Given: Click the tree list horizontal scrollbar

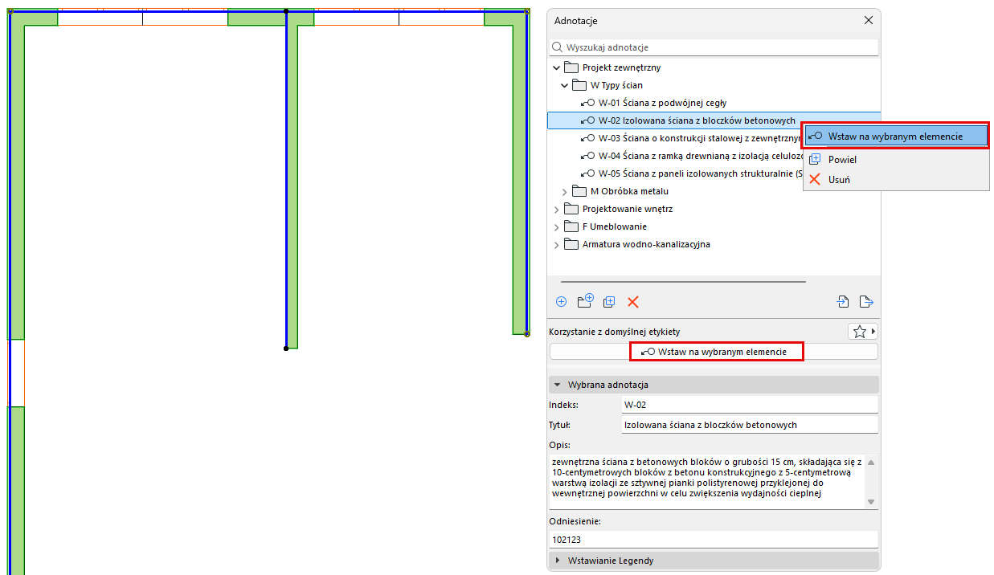Looking at the screenshot, I should point(683,282).
